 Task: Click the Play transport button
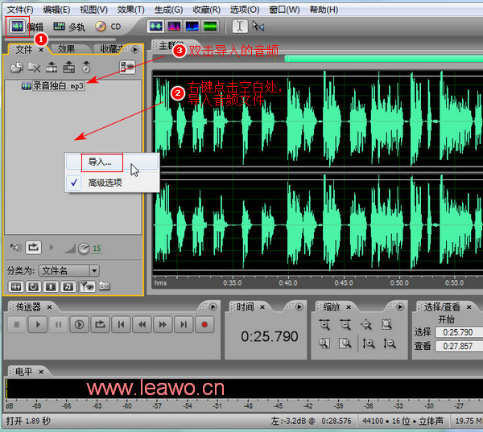coord(38,324)
